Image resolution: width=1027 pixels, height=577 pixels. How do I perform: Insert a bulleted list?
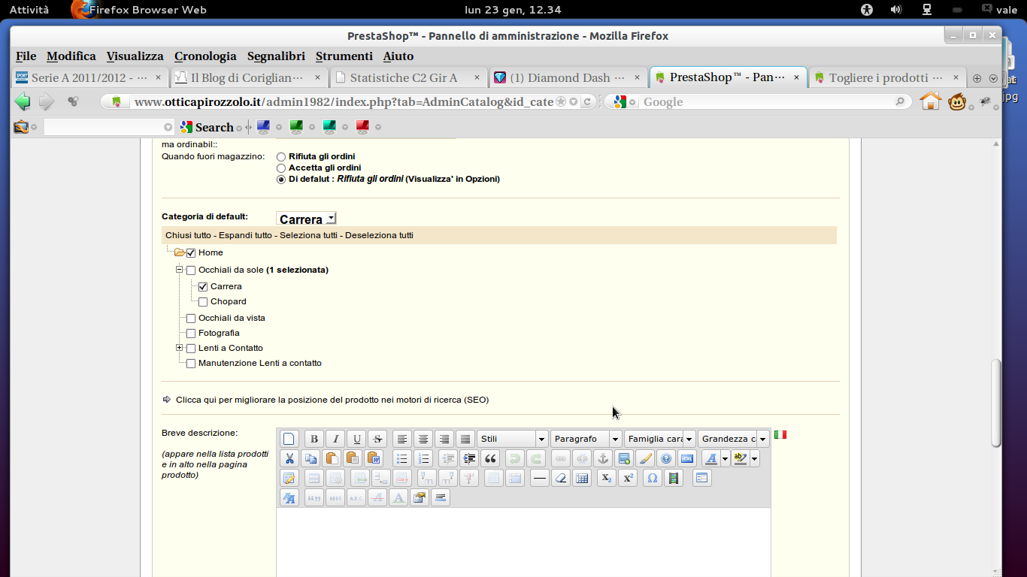(x=401, y=458)
